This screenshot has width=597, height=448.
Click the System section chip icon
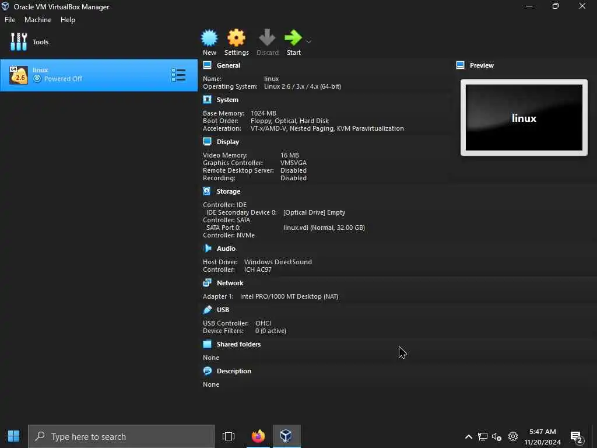(207, 99)
